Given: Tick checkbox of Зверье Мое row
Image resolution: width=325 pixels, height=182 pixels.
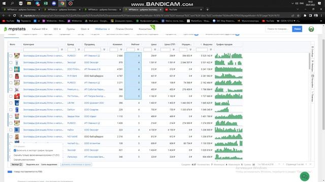Looking at the screenshot, I should tap(11, 116).
